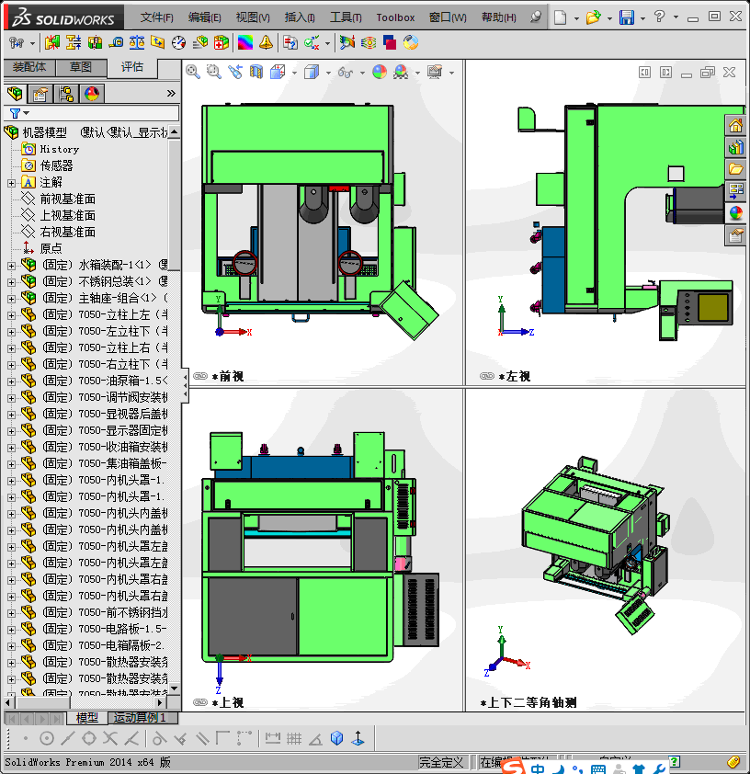Click the Check Active Document icon
Image resolution: width=750 pixels, height=774 pixels.
[x=312, y=42]
